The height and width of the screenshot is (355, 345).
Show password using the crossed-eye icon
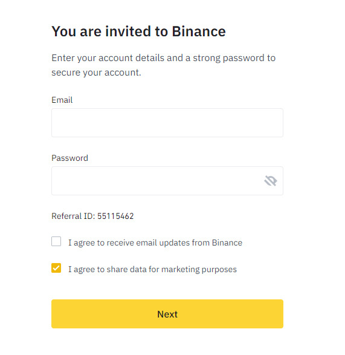click(x=270, y=181)
